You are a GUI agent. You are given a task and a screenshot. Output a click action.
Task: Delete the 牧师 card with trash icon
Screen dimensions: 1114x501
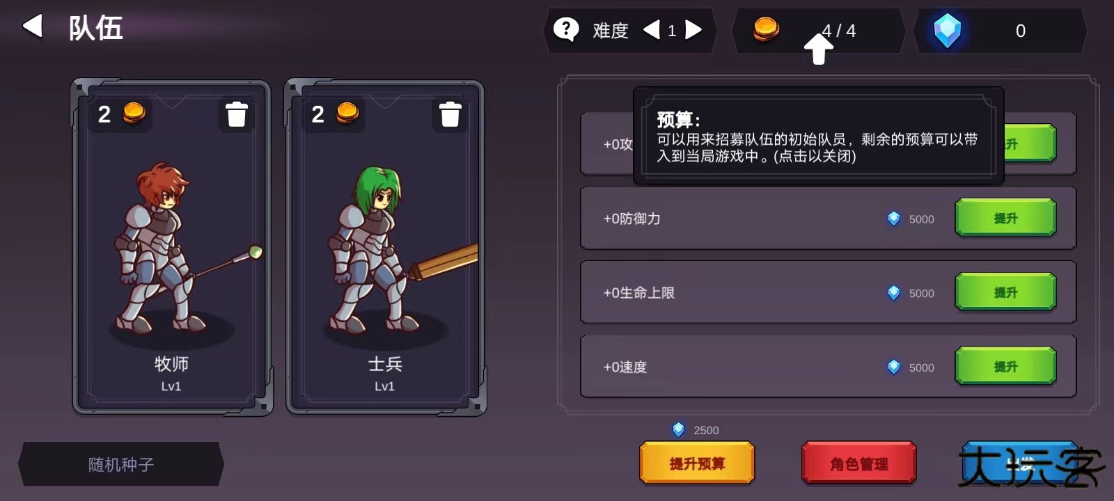(x=237, y=114)
